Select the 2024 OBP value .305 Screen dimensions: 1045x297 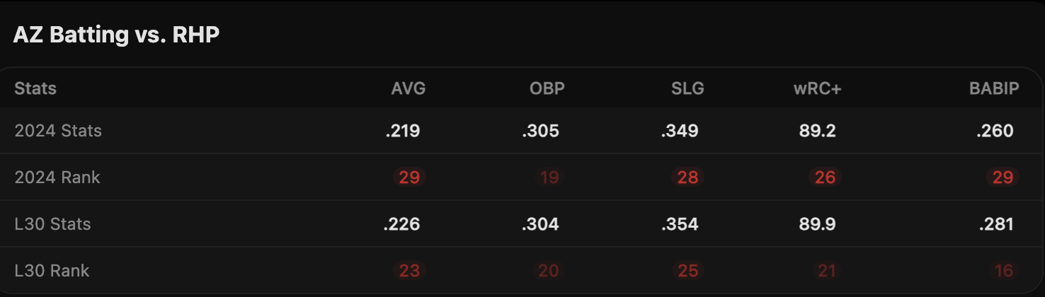(x=542, y=131)
